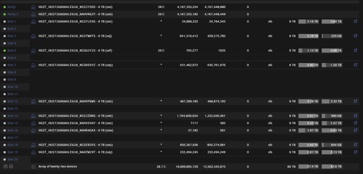Image resolution: width=363 pixels, height=174 pixels.
Task: Open the Disk 15 settings link
Action: click(x=13, y=123)
